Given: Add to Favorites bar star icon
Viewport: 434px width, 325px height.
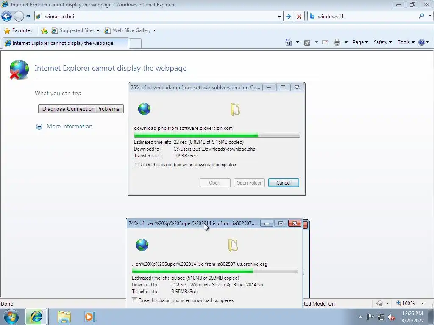Looking at the screenshot, I should 44,30.
